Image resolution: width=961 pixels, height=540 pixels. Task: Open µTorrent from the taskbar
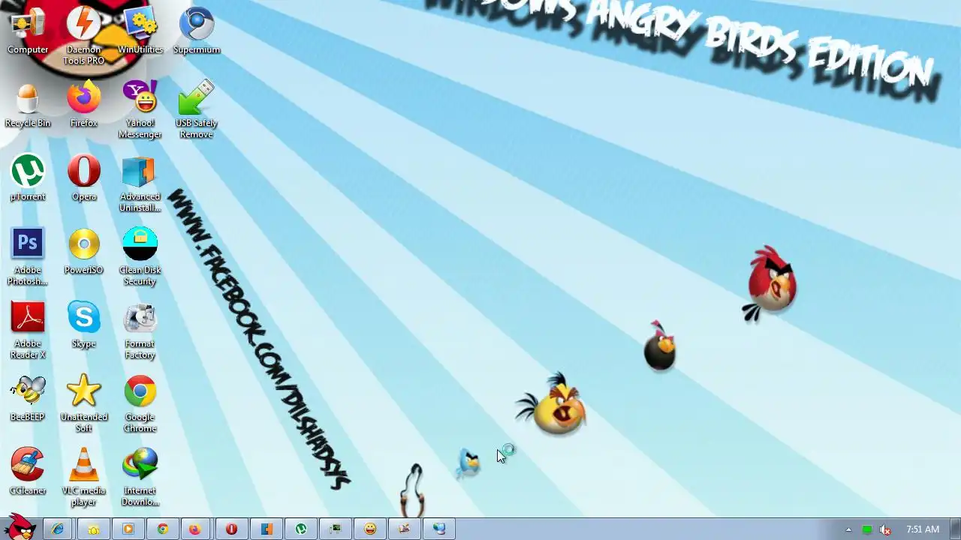coord(300,529)
